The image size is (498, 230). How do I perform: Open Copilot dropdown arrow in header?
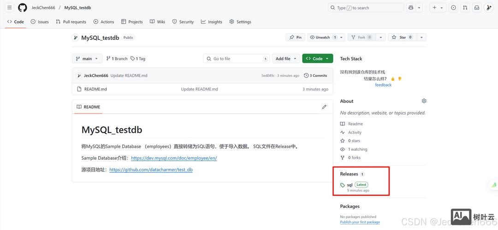click(419, 8)
